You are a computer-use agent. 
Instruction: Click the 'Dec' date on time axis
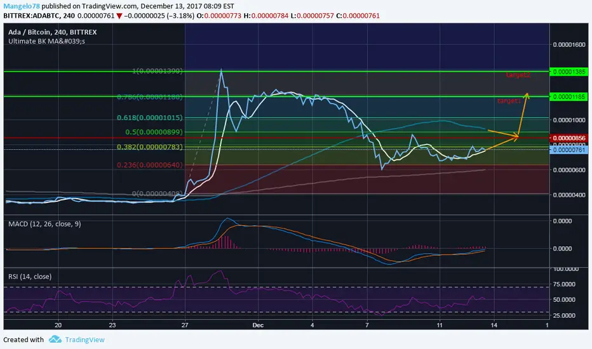pos(258,325)
